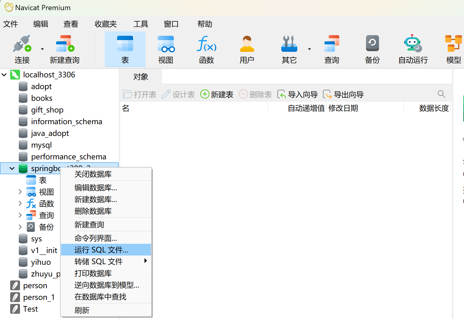The height and width of the screenshot is (319, 464).
Task: Choose 编辑数据库... from context menu
Action: 106,188
